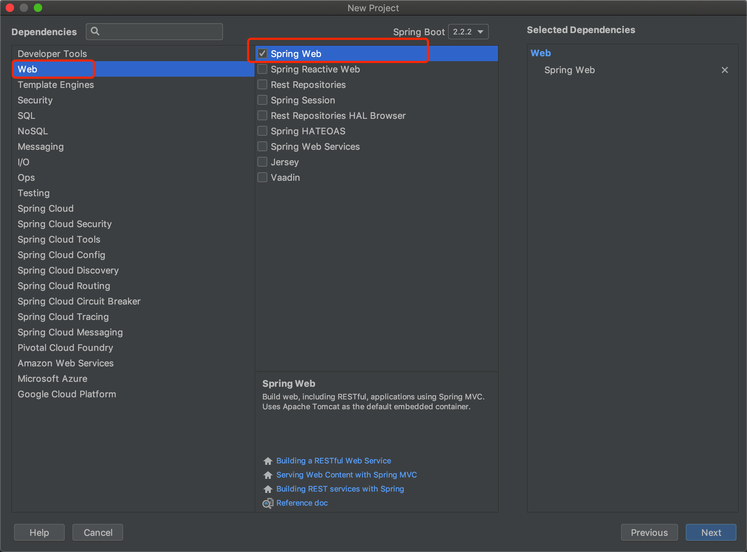Click home icon beside Building REST services

point(268,489)
